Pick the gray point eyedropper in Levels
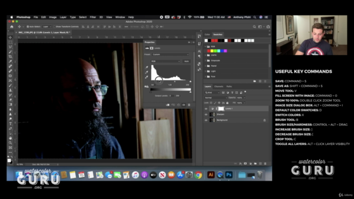Viewport: 354px width, 199px height. point(147,72)
